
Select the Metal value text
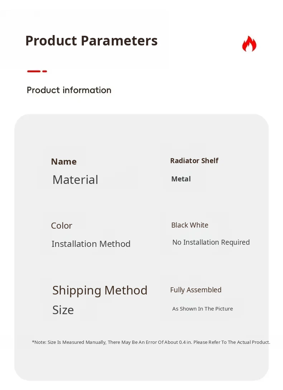tap(181, 179)
